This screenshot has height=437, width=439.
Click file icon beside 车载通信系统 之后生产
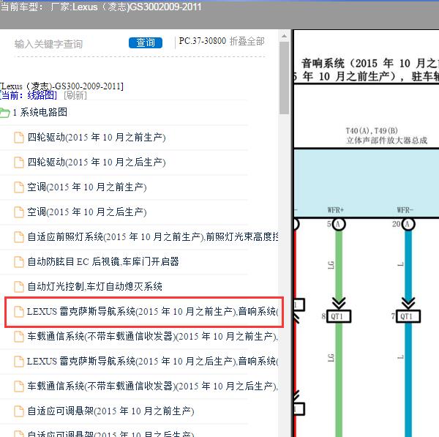point(19,386)
